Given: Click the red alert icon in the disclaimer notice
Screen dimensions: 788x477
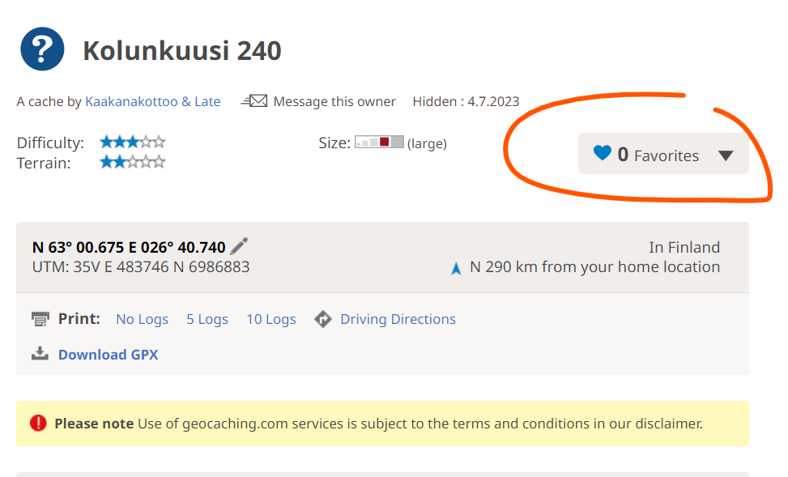Looking at the screenshot, I should [39, 423].
